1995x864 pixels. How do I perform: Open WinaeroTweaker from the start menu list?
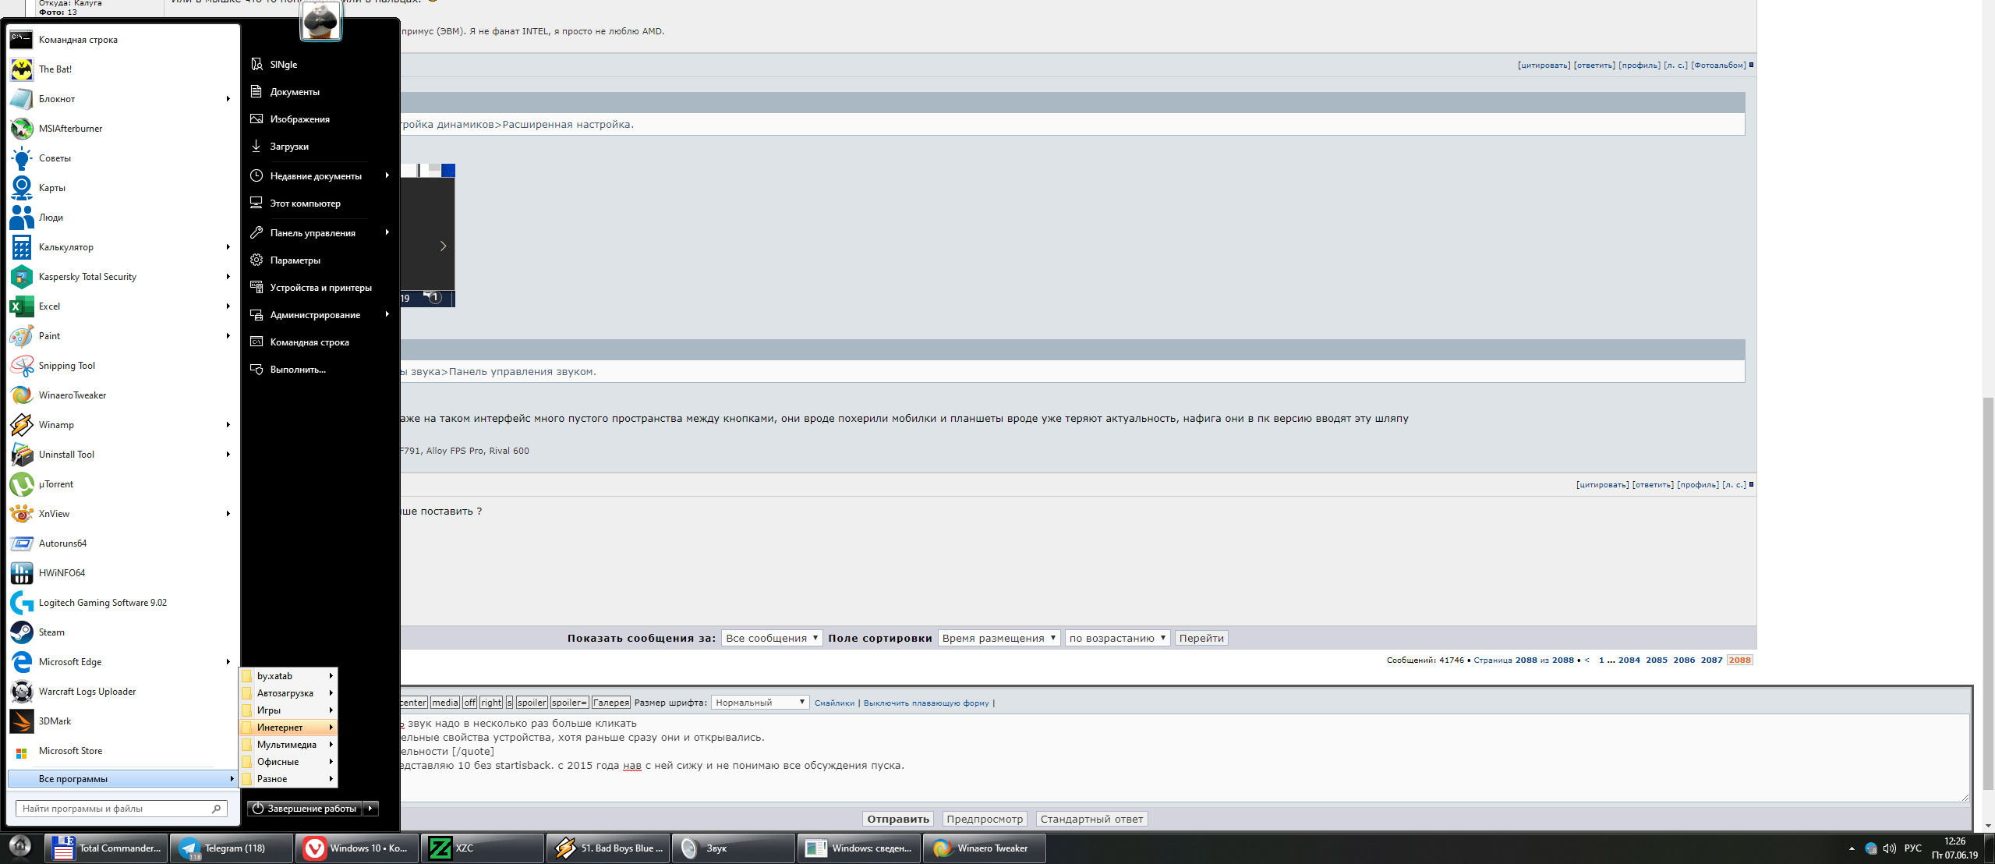pyautogui.click(x=72, y=395)
